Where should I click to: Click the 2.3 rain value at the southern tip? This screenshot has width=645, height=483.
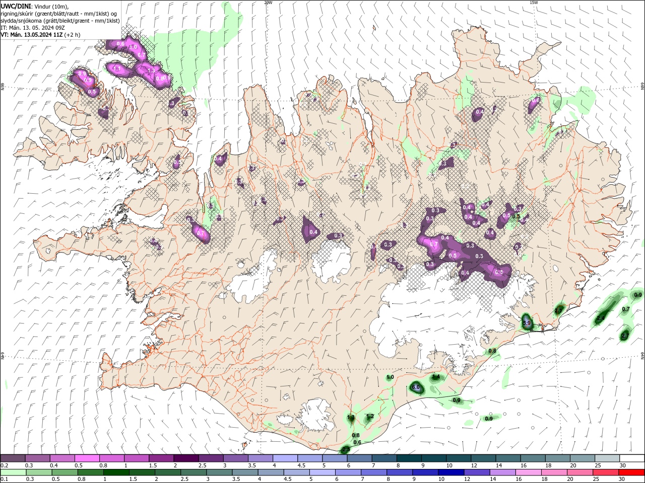pos(345,450)
